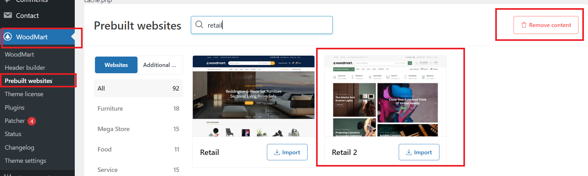Click the All count 92
Screen dimensions: 588x176
click(176, 88)
